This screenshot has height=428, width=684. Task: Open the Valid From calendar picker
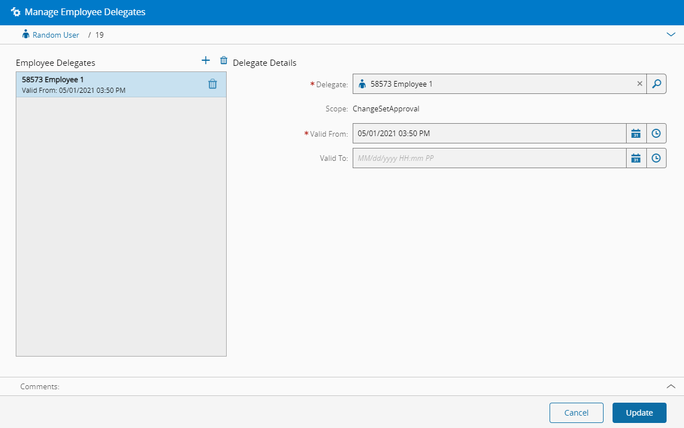tap(636, 133)
